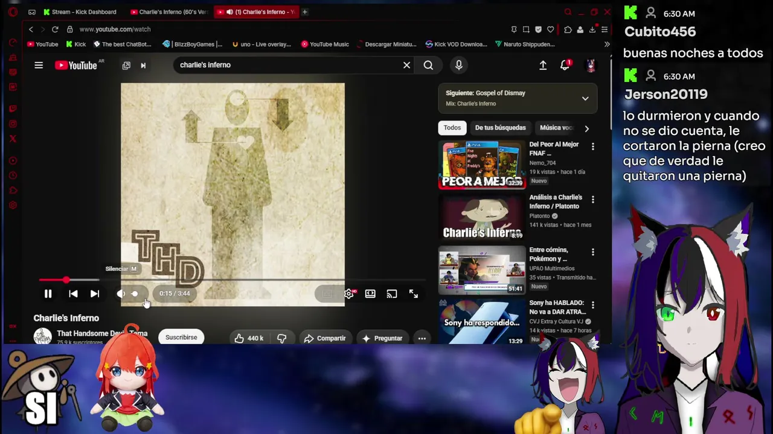Select the Música chip
Screen dimensions: 773x434
(556, 128)
